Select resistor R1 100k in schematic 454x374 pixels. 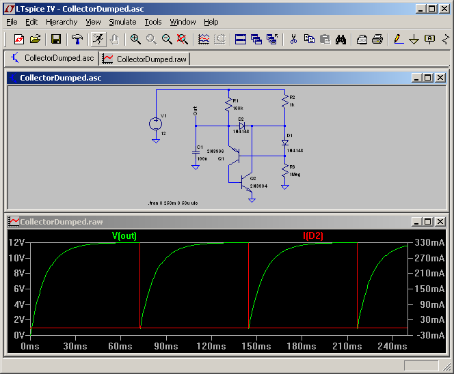(x=229, y=104)
